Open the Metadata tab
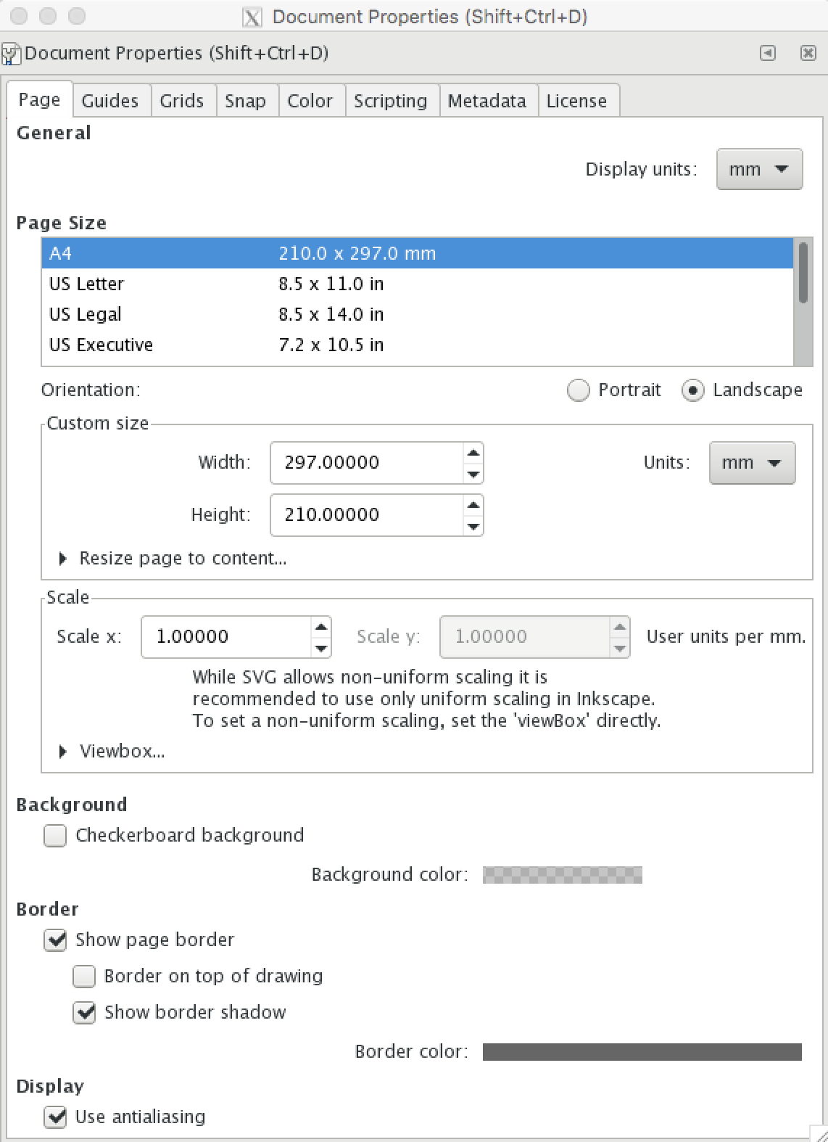828x1142 pixels. (487, 100)
